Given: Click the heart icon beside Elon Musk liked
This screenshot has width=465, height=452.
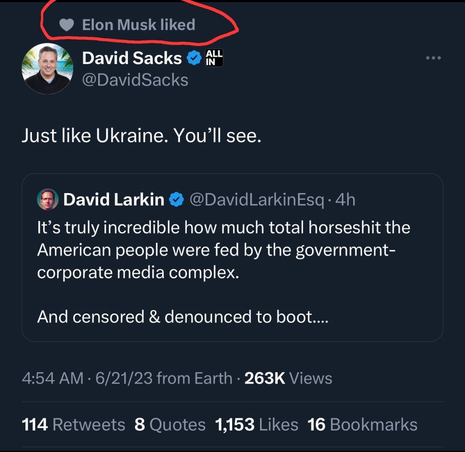Looking at the screenshot, I should pos(67,25).
